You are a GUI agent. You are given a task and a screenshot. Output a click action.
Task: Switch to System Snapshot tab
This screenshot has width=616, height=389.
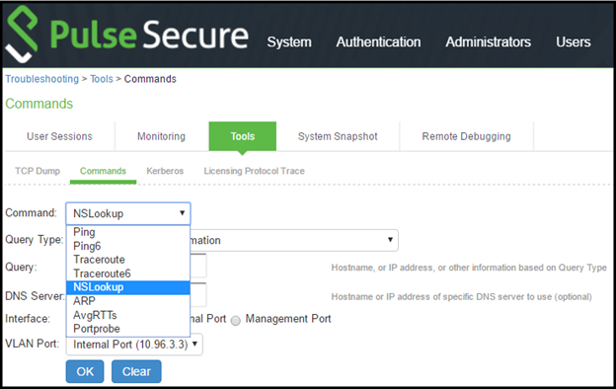[x=338, y=136]
